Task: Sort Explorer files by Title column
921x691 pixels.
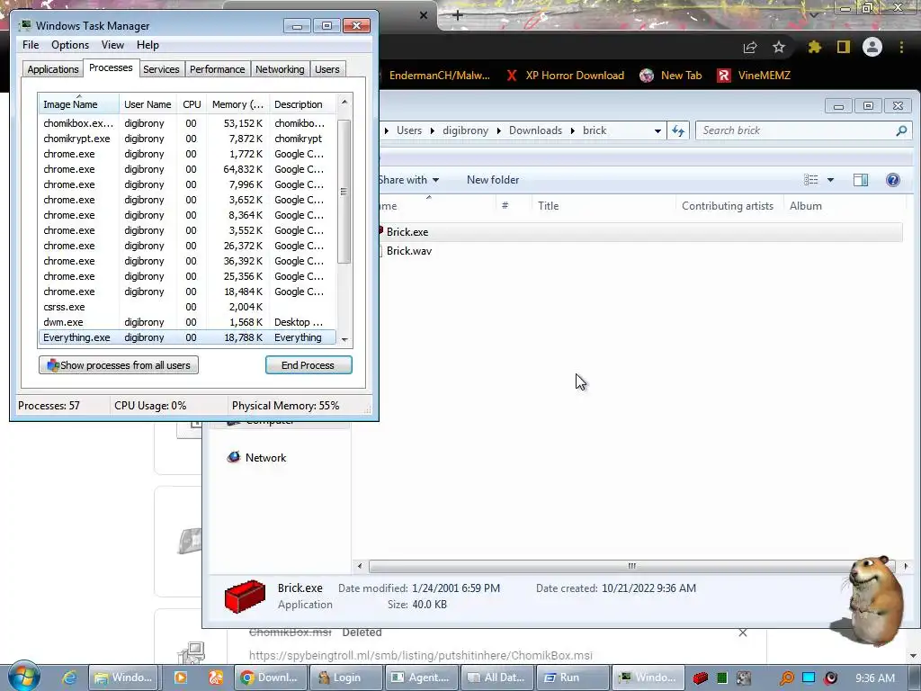Action: pos(604,206)
